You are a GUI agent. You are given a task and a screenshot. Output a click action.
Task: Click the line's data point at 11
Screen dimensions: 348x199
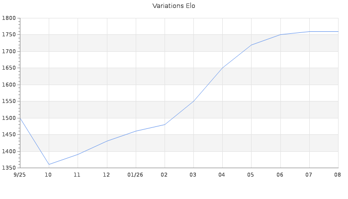tap(78, 154)
